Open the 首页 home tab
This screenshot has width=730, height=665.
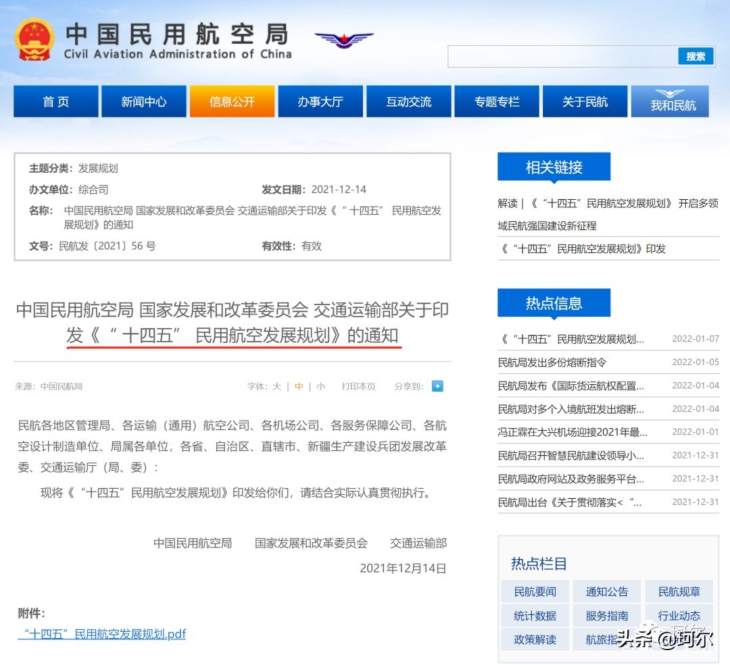point(56,101)
